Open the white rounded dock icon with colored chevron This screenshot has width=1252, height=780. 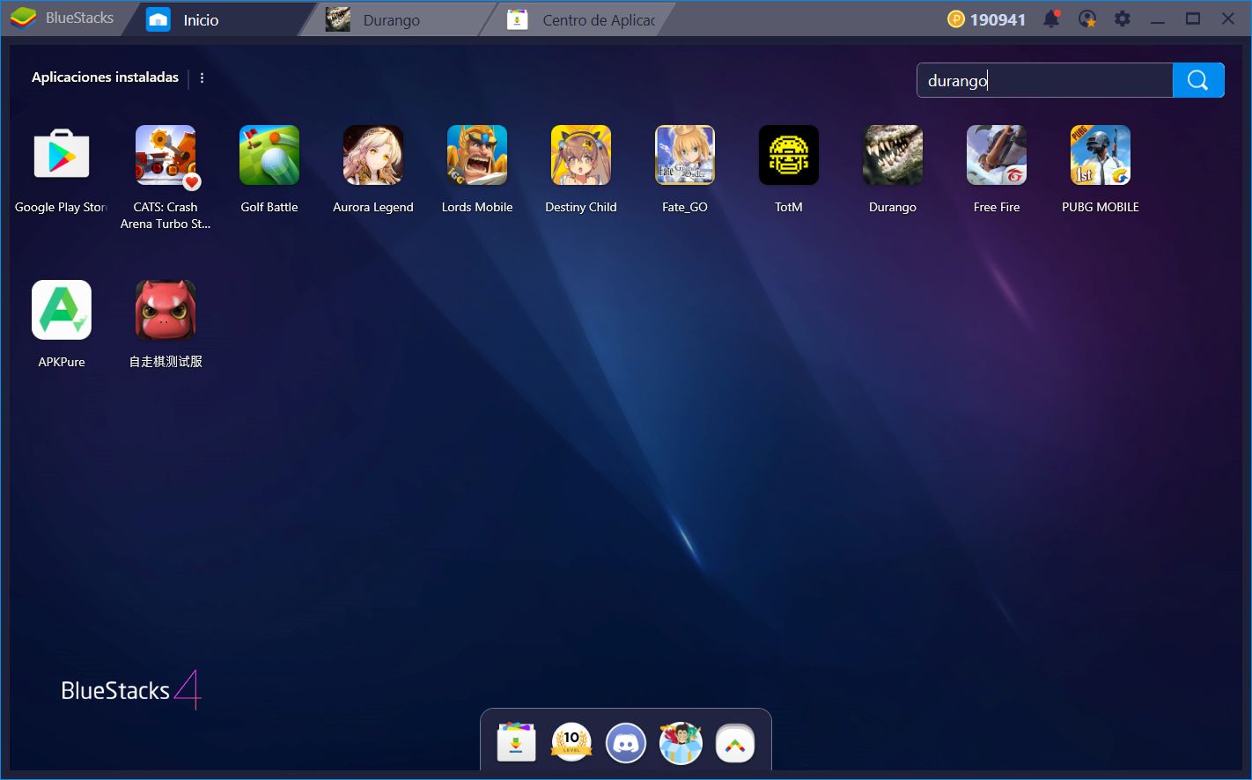click(735, 743)
